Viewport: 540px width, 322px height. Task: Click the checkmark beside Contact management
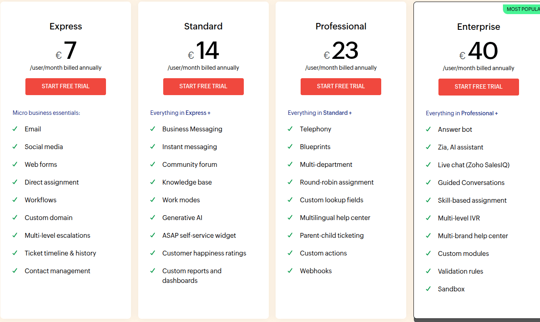15,271
